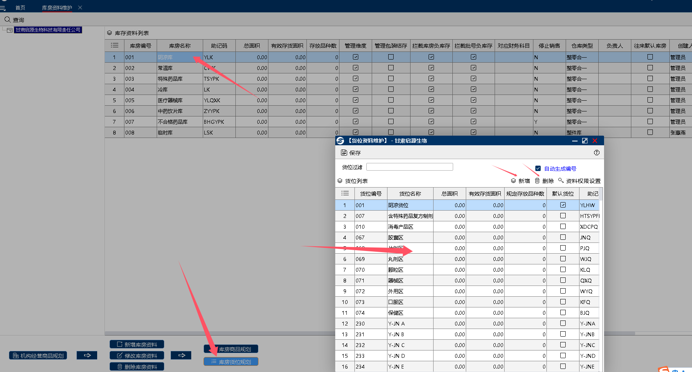The image size is (692, 372).
Task: Maximize the 货位资料维护 dialog
Action: [585, 141]
